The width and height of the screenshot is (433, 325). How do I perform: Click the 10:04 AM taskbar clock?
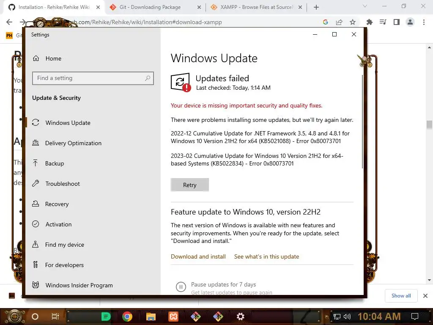click(379, 317)
